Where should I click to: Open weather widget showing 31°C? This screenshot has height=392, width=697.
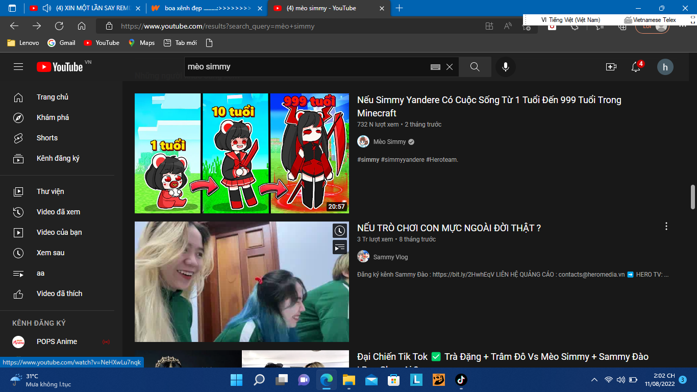tap(41, 380)
